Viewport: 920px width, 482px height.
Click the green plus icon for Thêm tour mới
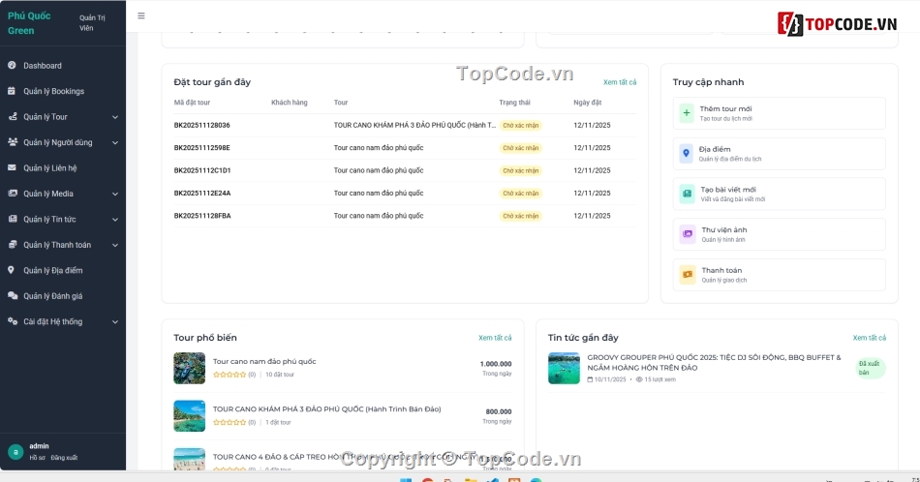click(x=687, y=112)
